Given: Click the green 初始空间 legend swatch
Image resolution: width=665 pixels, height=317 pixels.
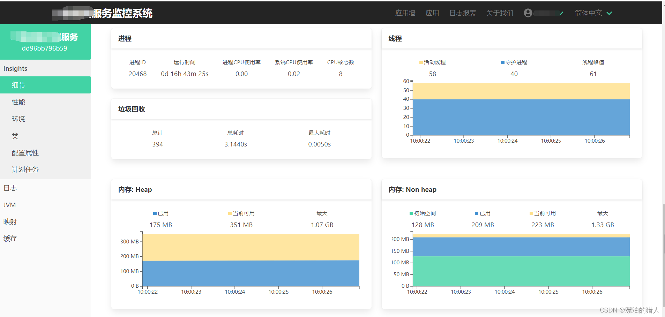Looking at the screenshot, I should (411, 213).
